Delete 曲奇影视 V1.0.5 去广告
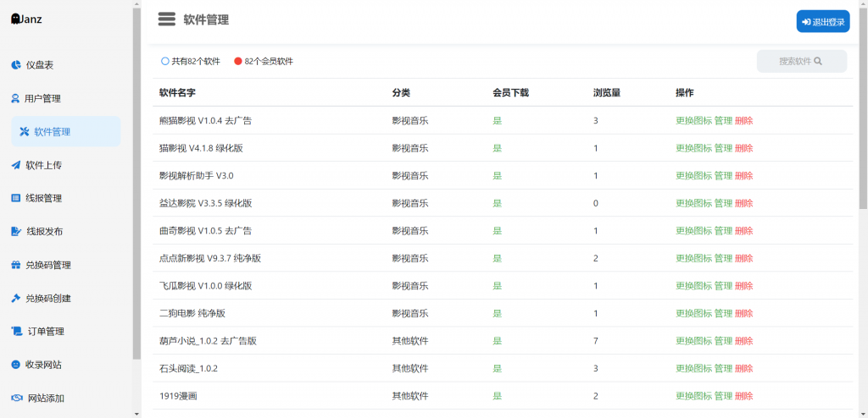The image size is (868, 418). pos(744,230)
